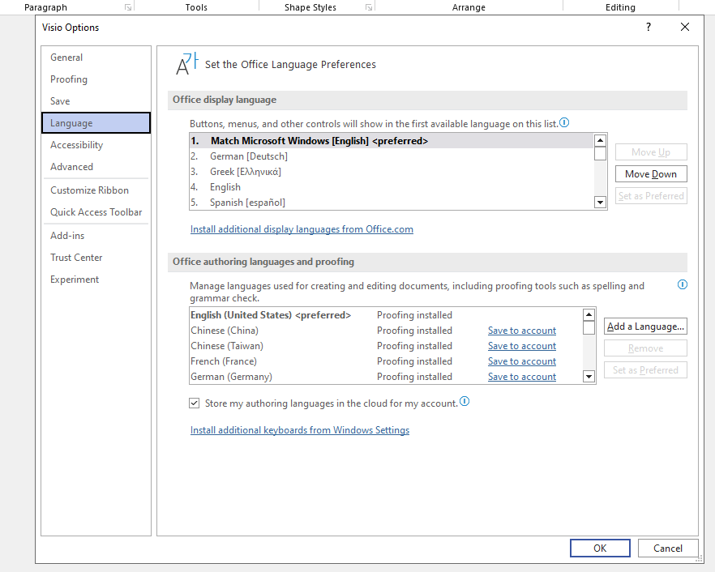Click the Add a Language button
The width and height of the screenshot is (715, 572).
point(645,327)
